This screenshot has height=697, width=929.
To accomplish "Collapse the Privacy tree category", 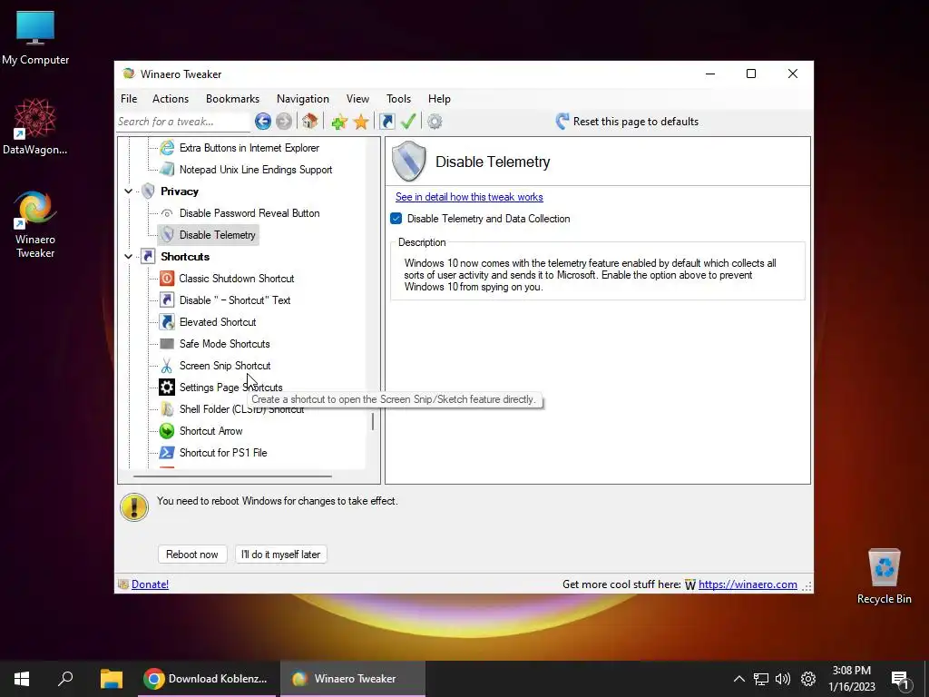I will 129,191.
